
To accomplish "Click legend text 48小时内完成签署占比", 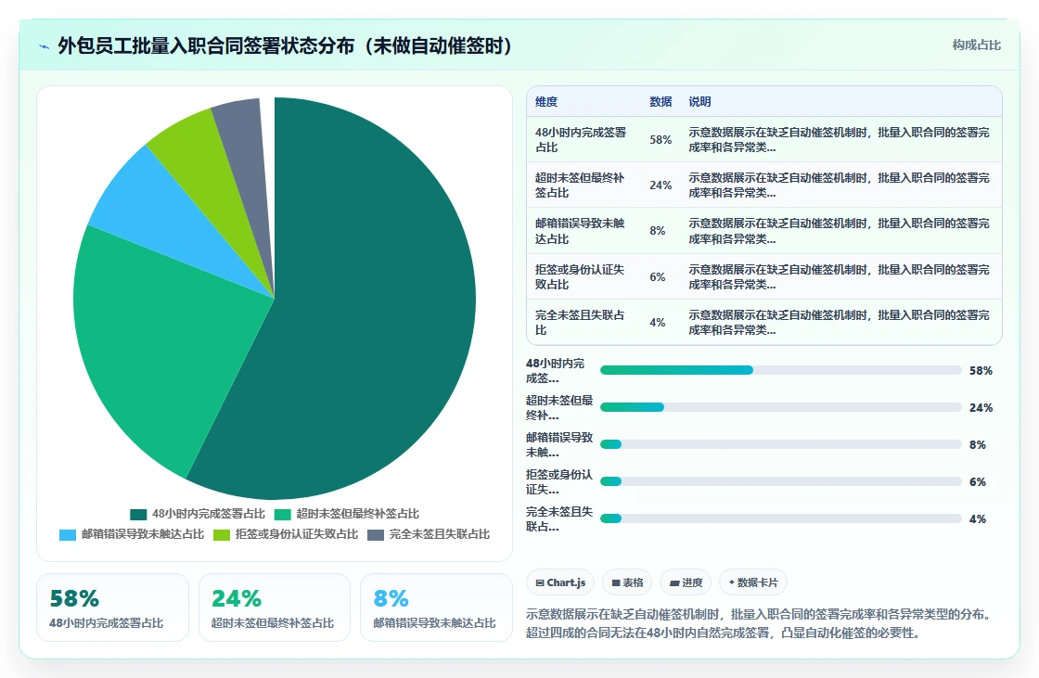I will point(209,515).
